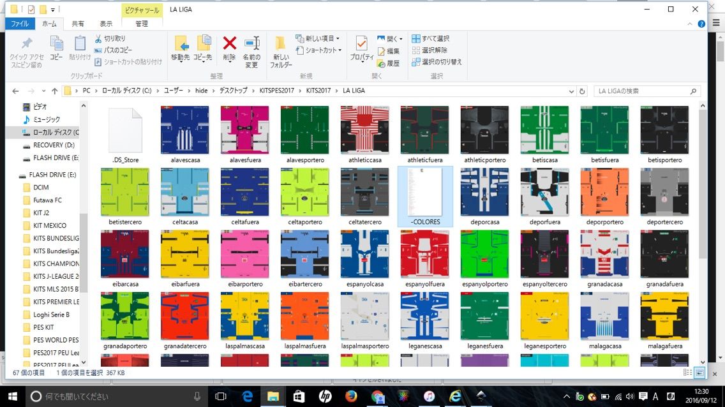Click the Back navigation arrow
Viewport: 725px width, 407px height.
pos(15,91)
